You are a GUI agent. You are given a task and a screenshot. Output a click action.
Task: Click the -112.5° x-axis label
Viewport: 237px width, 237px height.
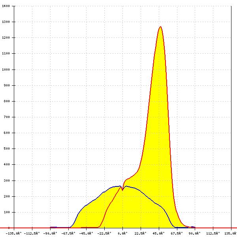click(x=32, y=233)
